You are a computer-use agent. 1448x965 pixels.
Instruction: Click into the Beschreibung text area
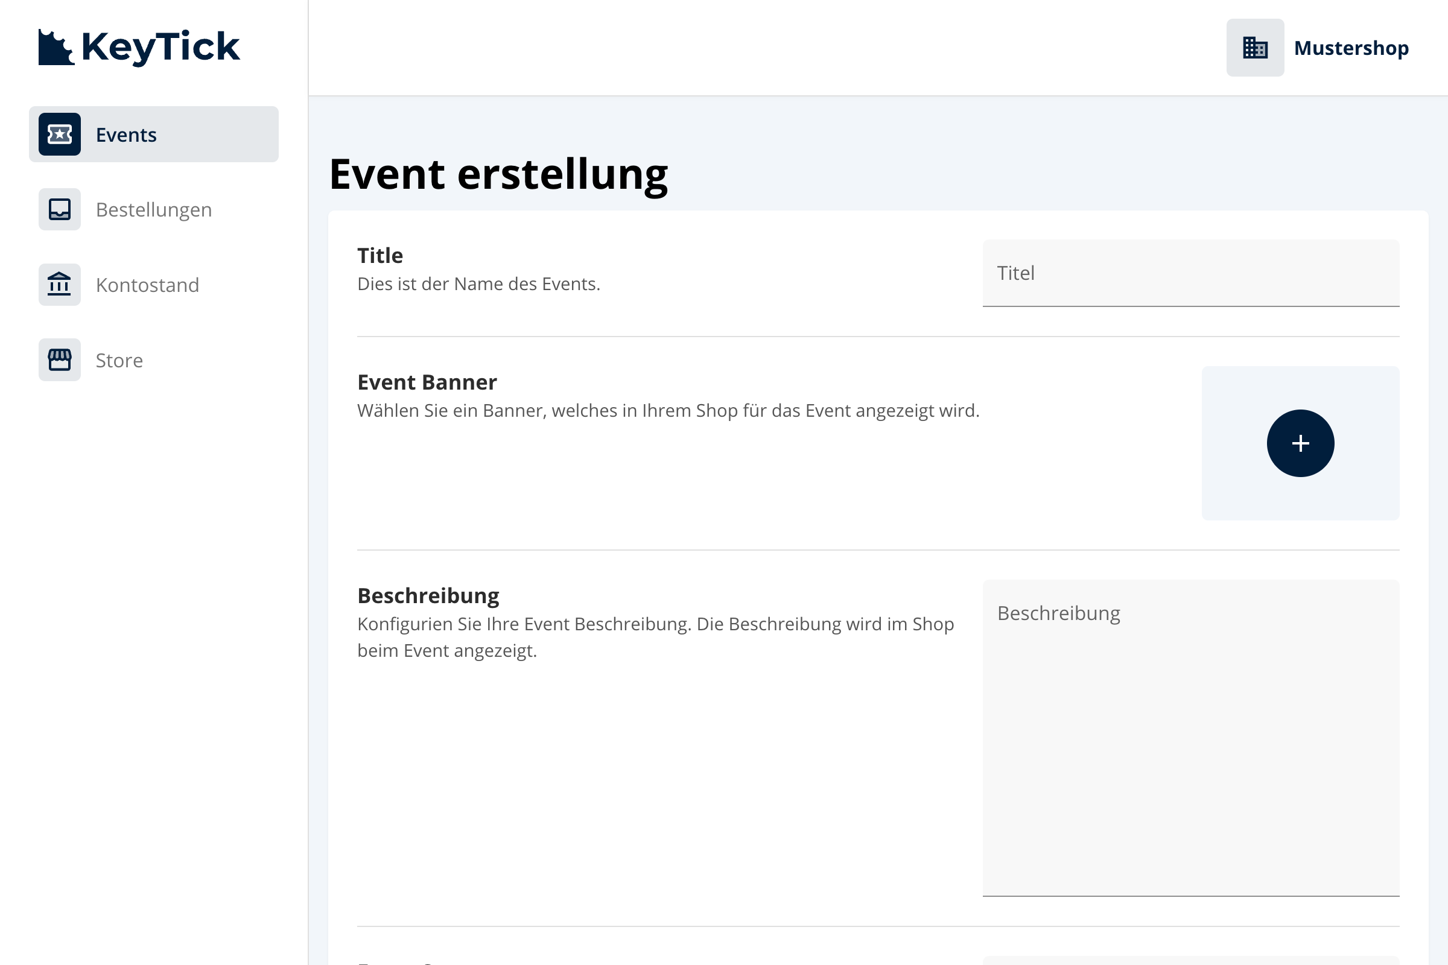[1190, 738]
